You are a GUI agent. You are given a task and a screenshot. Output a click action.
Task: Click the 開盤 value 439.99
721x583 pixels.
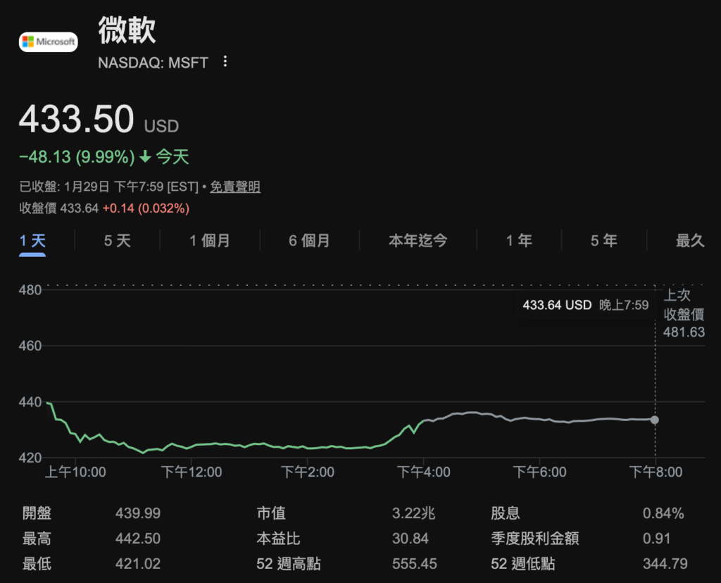click(138, 513)
